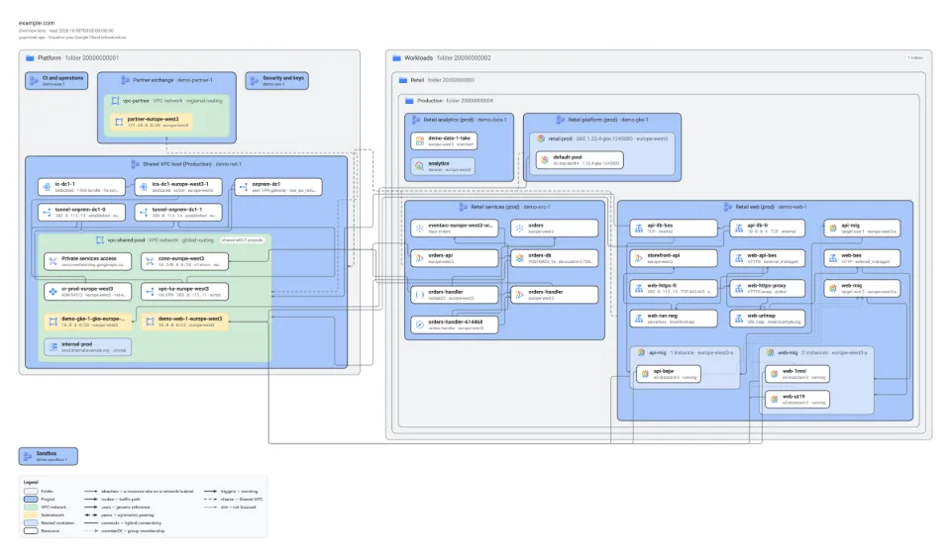Select the web-mig target size node
Screen dimensions: 951x557
point(862,288)
